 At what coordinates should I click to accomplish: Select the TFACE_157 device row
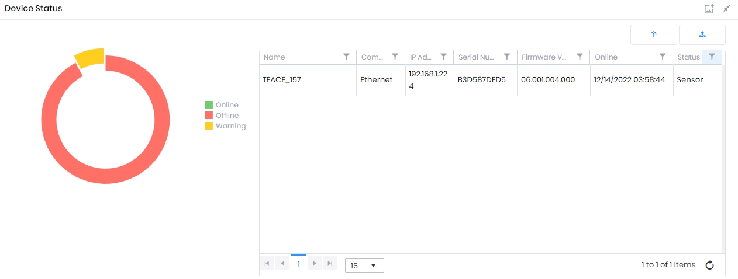(x=491, y=80)
